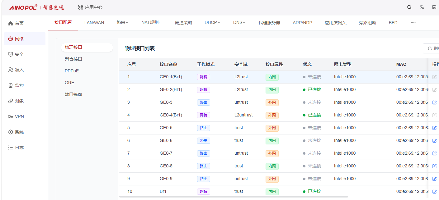Expand the DNS dropdown tab

point(239,23)
